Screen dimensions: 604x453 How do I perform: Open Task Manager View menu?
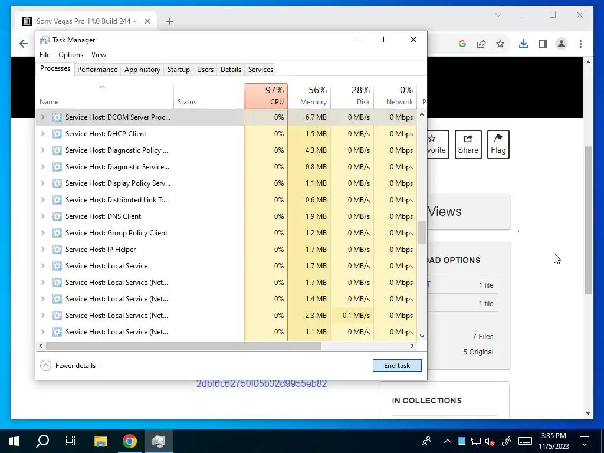click(x=99, y=55)
